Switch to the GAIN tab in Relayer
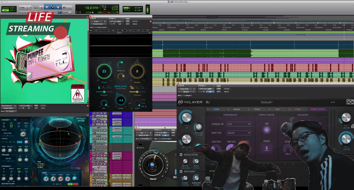This screenshot has width=354, height=190. (x=236, y=109)
